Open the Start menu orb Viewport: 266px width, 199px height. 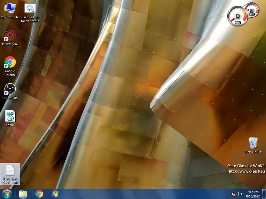click(7, 194)
